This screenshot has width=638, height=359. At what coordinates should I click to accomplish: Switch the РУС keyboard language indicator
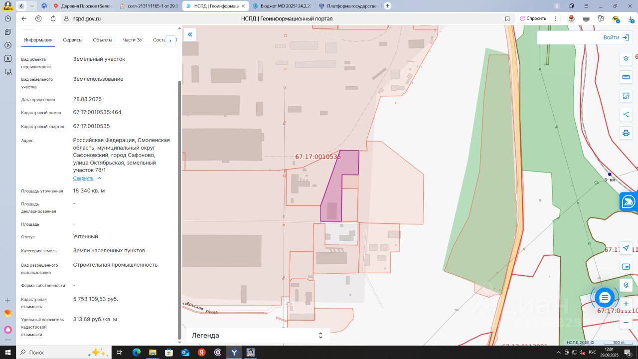592,353
